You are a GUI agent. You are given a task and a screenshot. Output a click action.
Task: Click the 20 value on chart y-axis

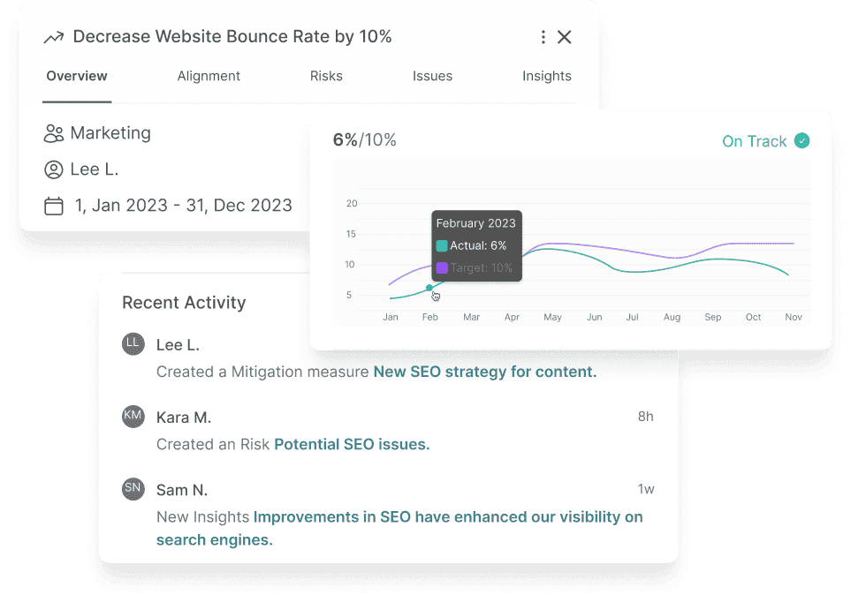[x=352, y=203]
